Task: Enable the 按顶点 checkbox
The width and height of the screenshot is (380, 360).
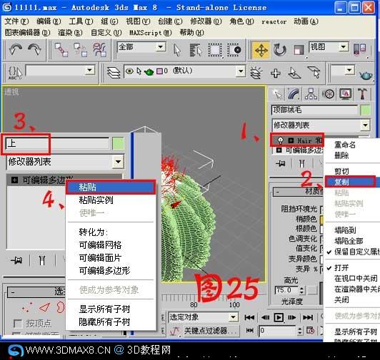Action: coord(18,324)
